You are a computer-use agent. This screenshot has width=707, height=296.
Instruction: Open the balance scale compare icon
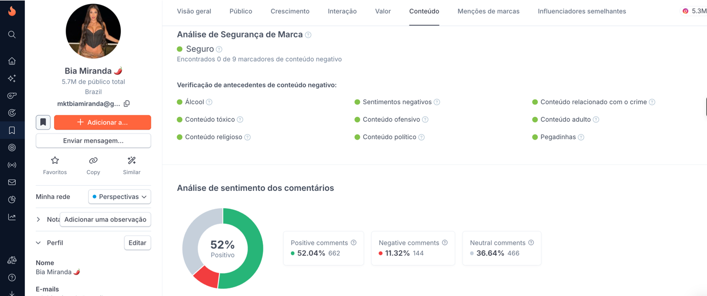tap(12, 260)
